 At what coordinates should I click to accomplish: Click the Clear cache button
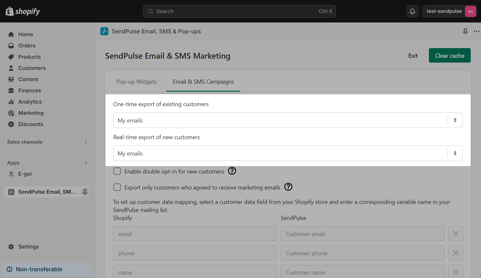click(x=449, y=55)
